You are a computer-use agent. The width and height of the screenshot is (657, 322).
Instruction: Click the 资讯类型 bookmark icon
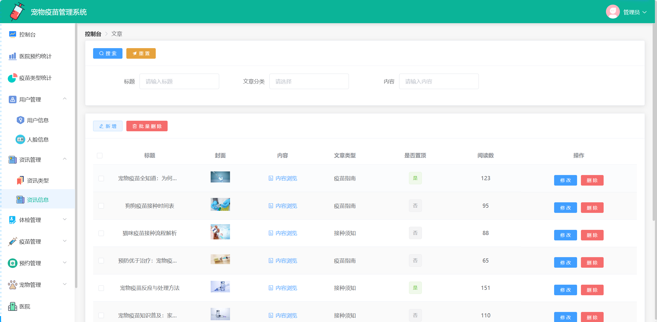pyautogui.click(x=20, y=180)
